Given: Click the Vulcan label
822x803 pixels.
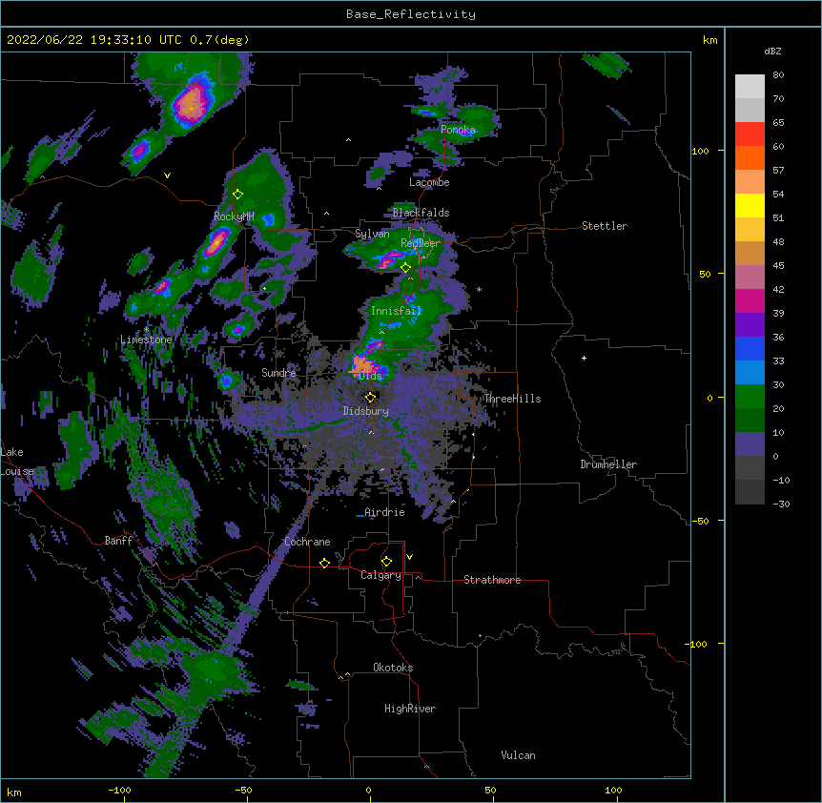Looking at the screenshot, I should pyautogui.click(x=518, y=755).
